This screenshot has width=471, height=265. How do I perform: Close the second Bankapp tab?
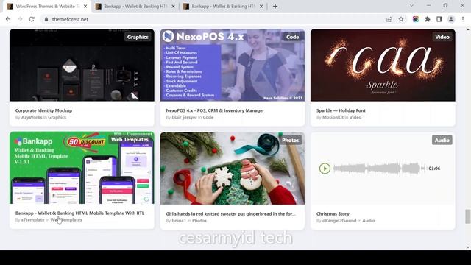(173, 7)
